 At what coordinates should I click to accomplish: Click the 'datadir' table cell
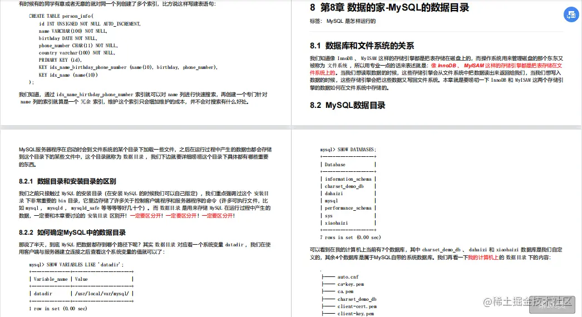[x=43, y=294]
